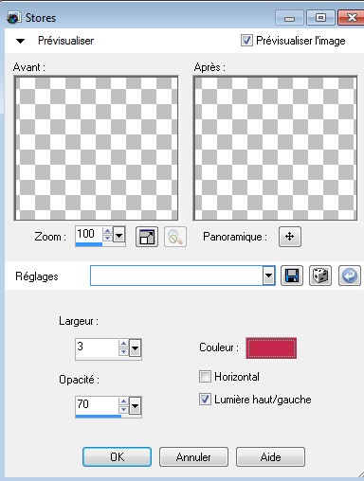
Task: Open the Opacité slider dropdown arrow
Action: pyautogui.click(x=135, y=406)
